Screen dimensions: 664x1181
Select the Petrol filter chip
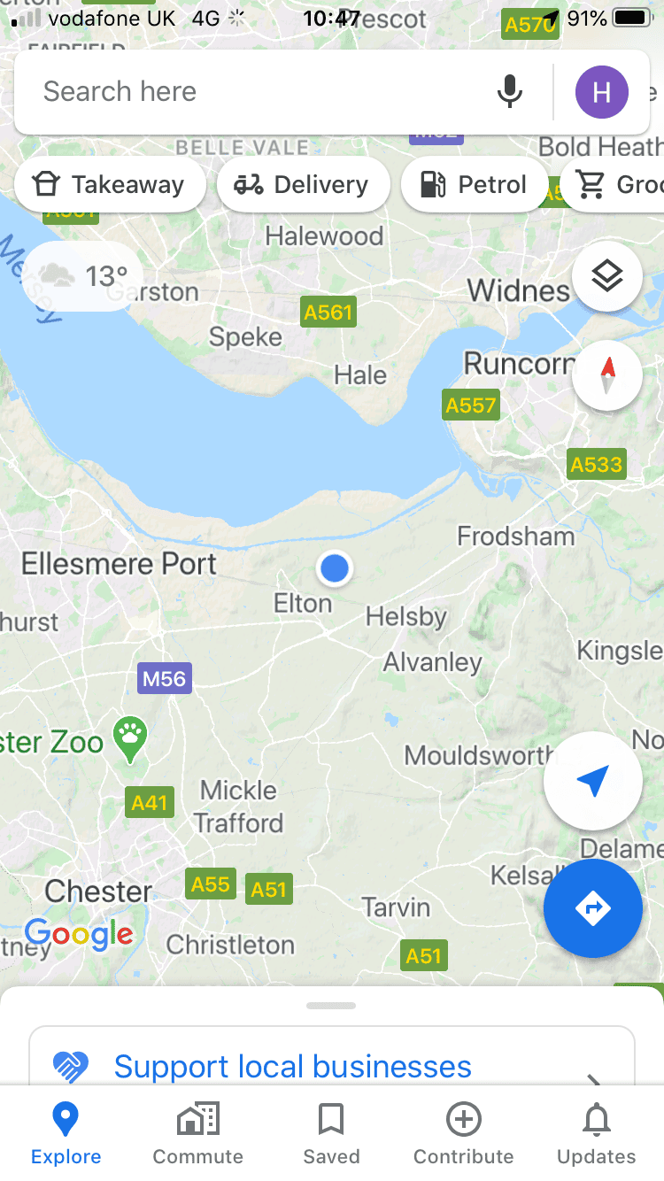click(475, 185)
